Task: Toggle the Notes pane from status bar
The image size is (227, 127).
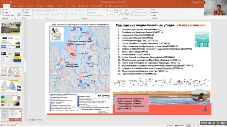Action: [x=170, y=126]
